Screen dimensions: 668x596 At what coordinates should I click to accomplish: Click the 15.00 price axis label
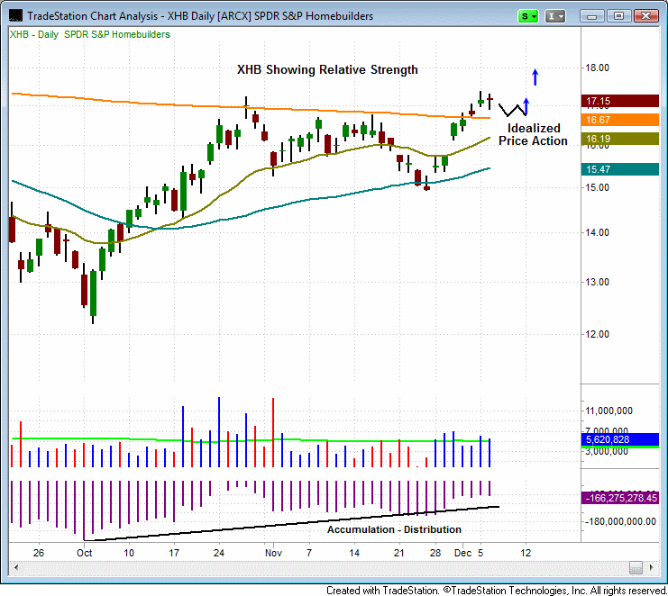598,187
